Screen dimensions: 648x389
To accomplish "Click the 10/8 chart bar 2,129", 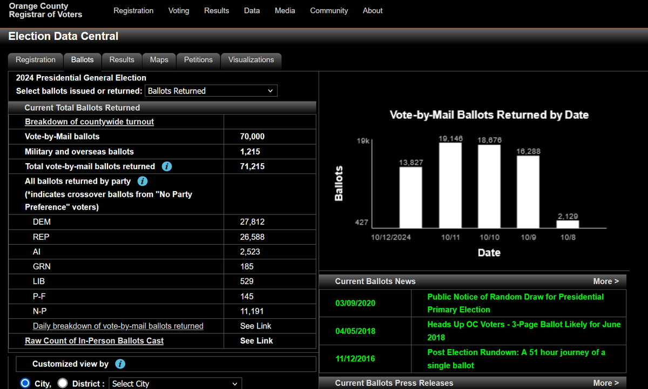I will coord(568,224).
